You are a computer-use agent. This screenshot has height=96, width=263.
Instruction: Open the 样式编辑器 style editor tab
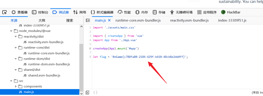click(x=102, y=12)
